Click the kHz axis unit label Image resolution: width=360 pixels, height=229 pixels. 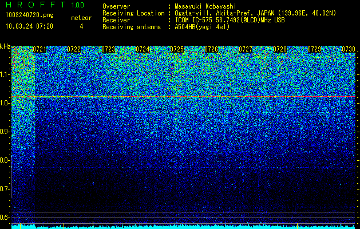coord(5,46)
